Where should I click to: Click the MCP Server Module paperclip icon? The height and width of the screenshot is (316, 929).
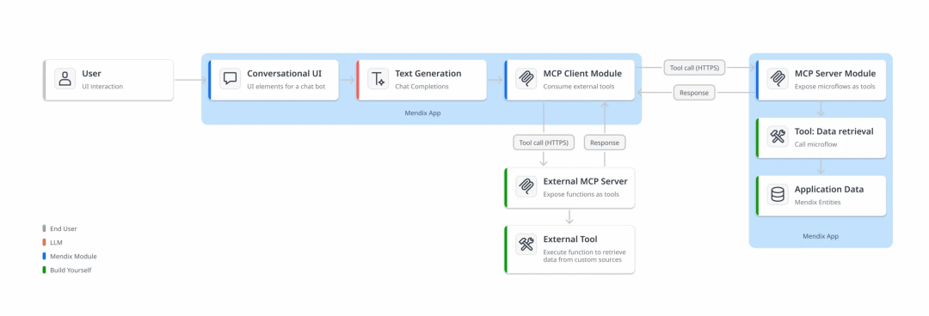click(778, 79)
